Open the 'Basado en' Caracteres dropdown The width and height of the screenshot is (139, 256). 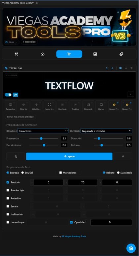point(43,131)
